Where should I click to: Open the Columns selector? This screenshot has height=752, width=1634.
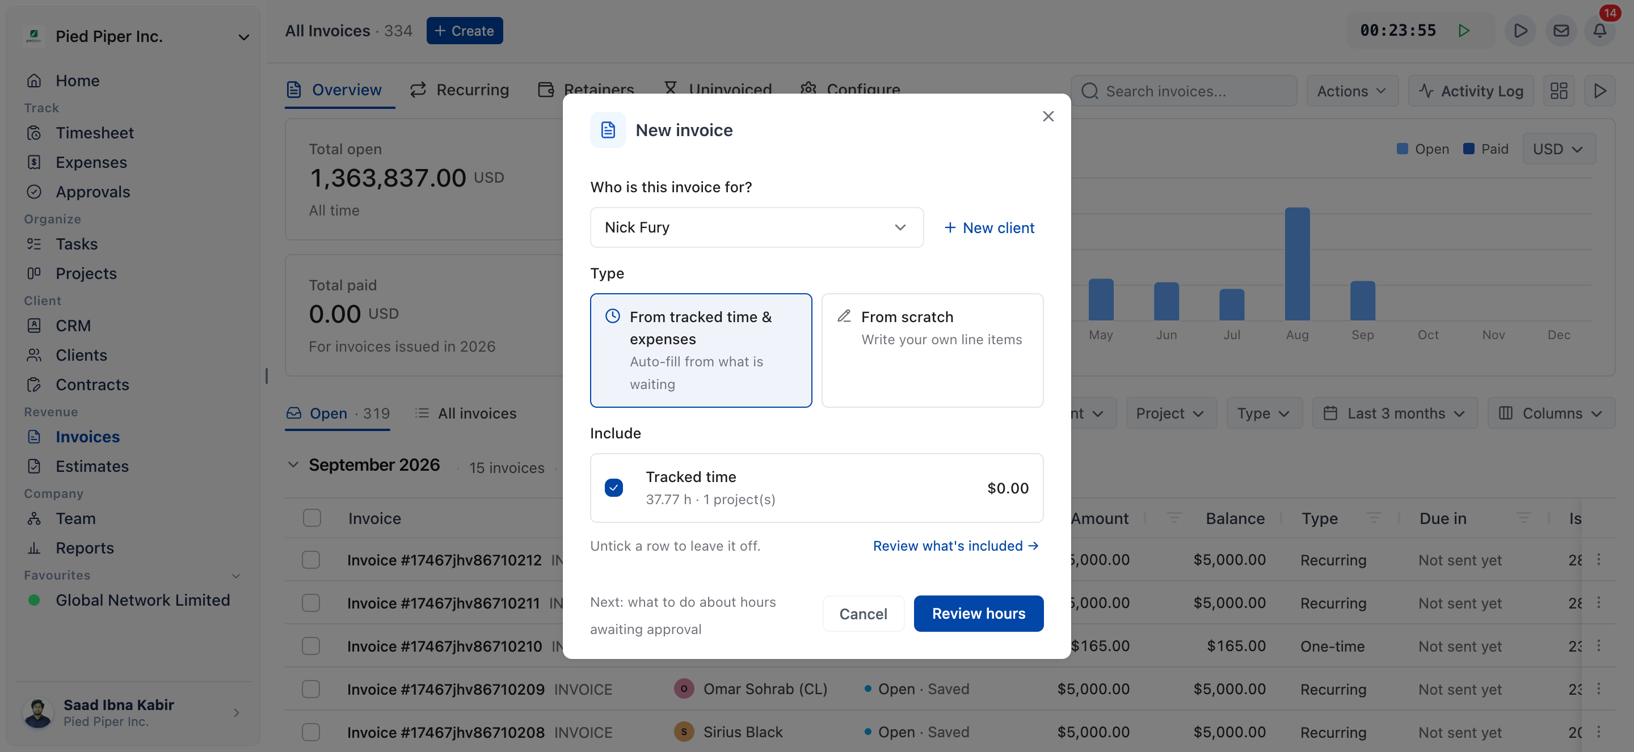(1551, 413)
